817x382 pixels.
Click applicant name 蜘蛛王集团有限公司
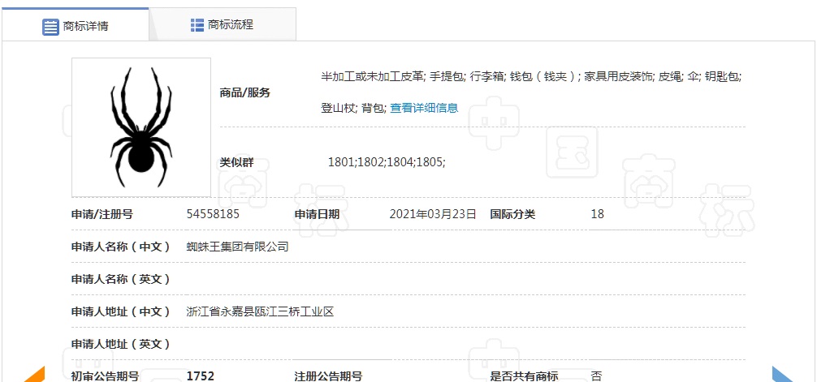(237, 247)
